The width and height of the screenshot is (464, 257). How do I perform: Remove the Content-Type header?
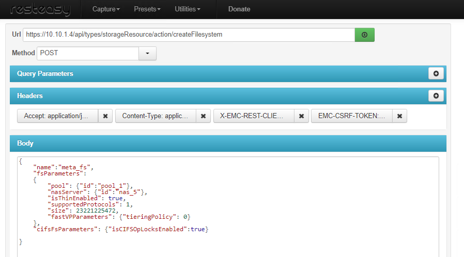(x=203, y=116)
